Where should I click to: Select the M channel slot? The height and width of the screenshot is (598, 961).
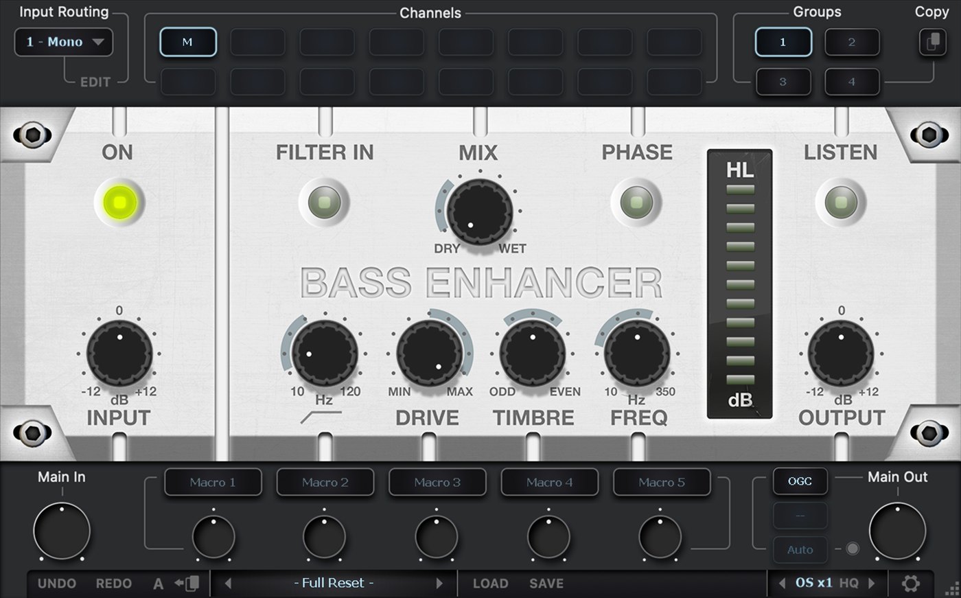click(x=188, y=42)
